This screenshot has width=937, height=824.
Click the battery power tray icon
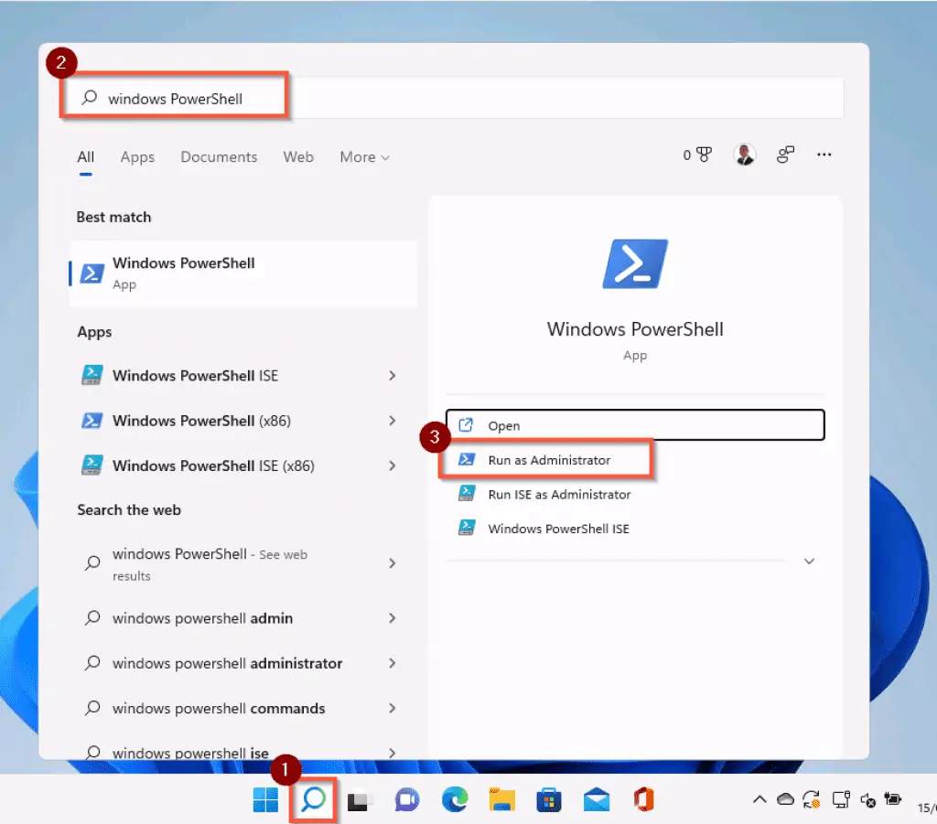tap(893, 799)
